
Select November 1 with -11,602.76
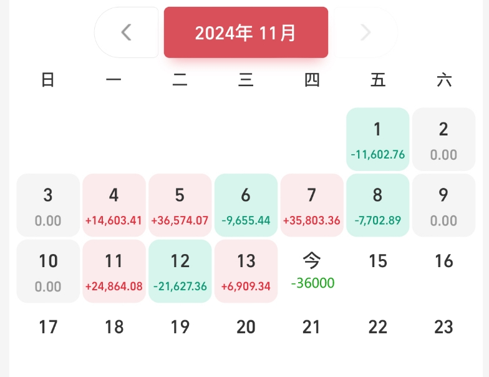[378, 139]
